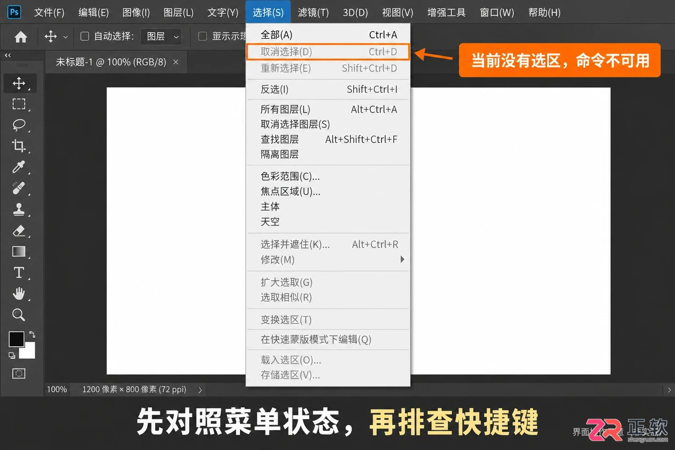Viewport: 675px width, 450px height.
Task: Open the 文字(Y) menu
Action: pos(223,12)
